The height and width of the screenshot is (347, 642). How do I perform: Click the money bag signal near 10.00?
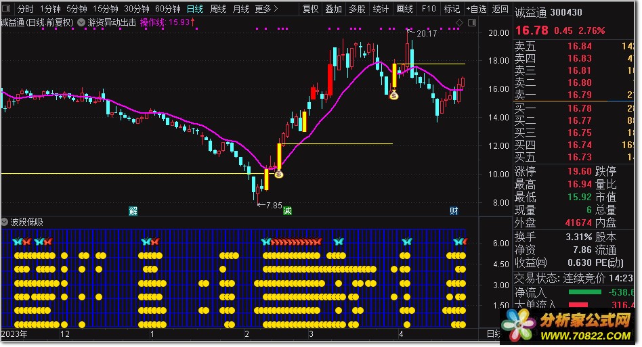279,174
